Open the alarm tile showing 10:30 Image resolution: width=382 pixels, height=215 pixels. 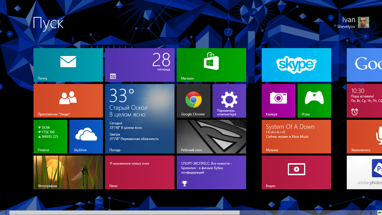(x=364, y=101)
